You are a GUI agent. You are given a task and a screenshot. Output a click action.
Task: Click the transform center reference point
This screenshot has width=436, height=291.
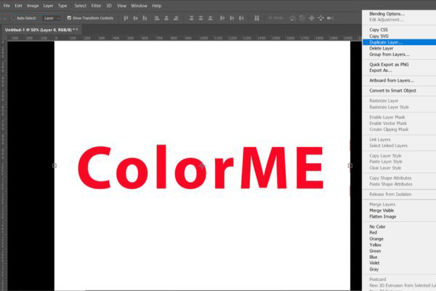point(202,166)
